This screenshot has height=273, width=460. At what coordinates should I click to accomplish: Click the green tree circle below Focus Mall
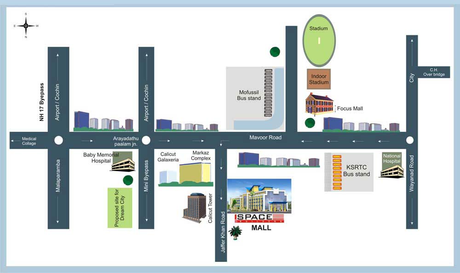point(310,123)
